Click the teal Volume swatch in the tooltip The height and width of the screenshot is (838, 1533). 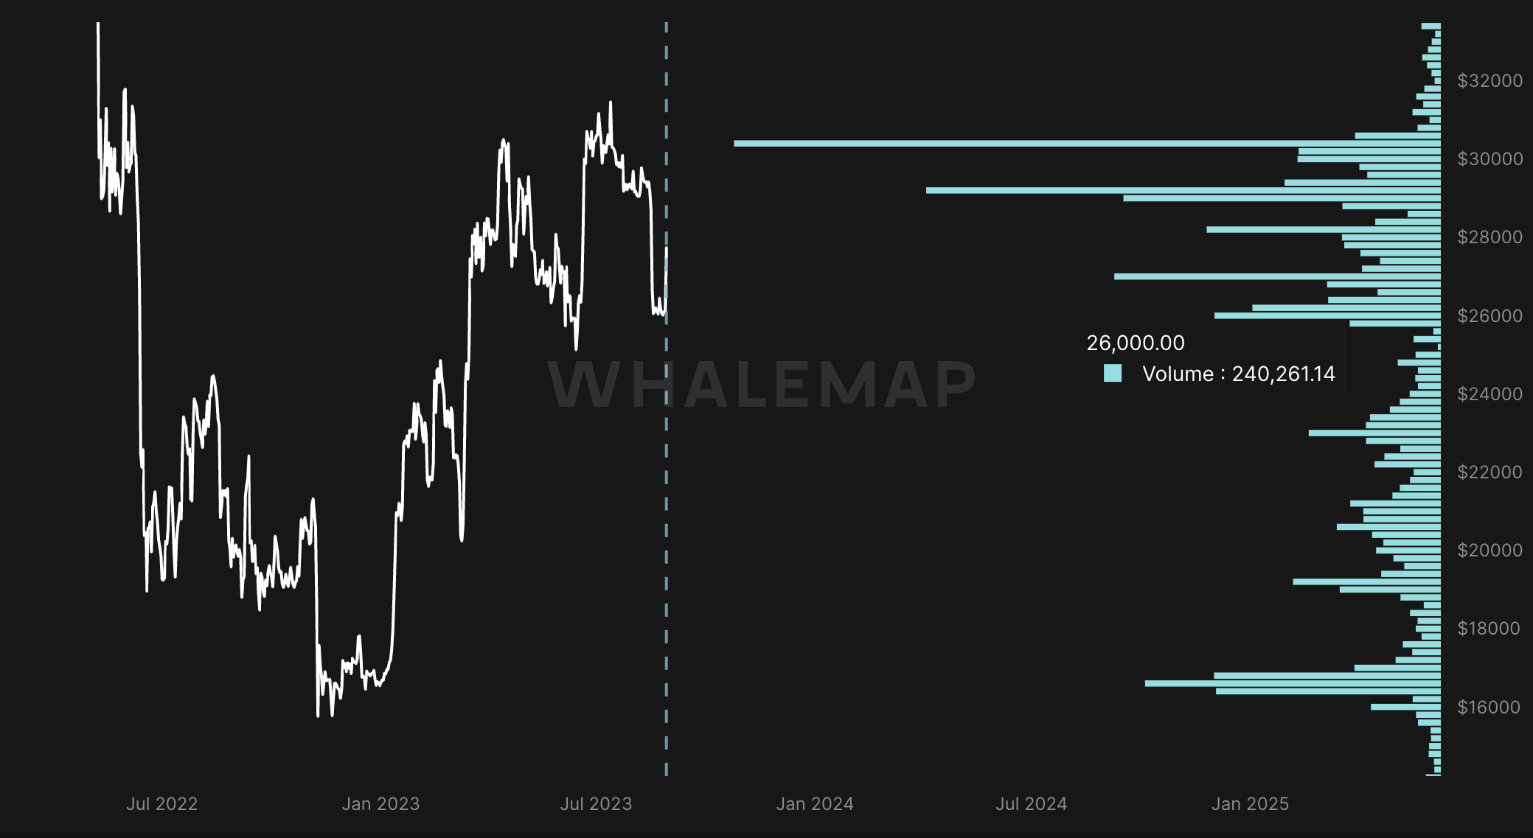tap(1112, 374)
